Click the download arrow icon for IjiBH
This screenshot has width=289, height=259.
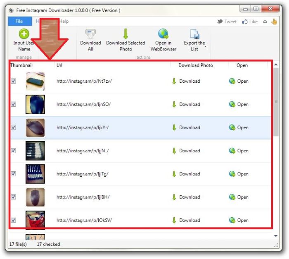coord(174,197)
